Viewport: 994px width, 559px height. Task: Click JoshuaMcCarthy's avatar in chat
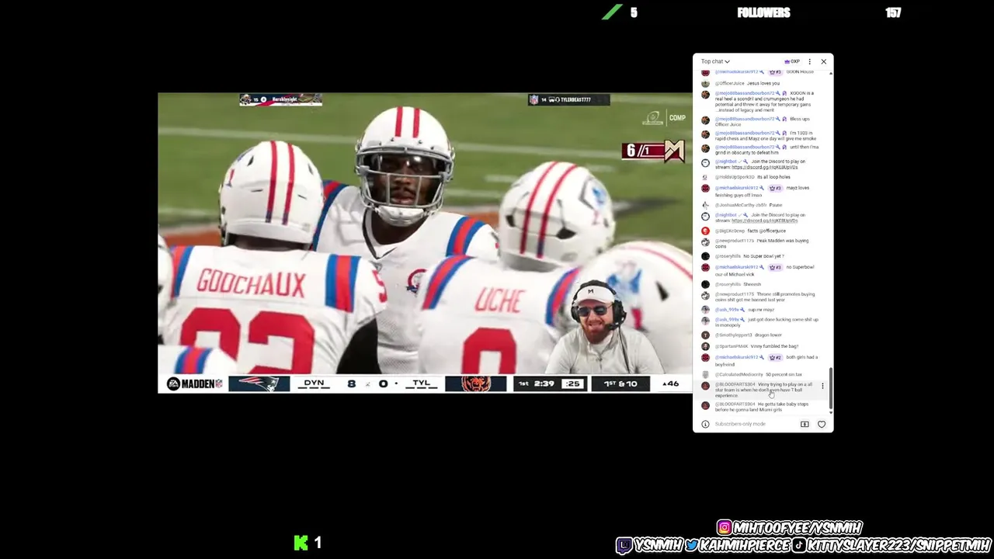705,205
